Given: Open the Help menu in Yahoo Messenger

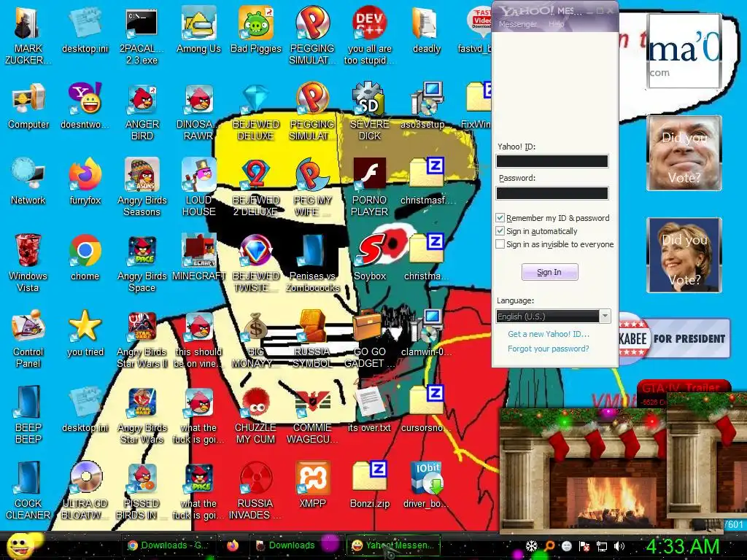Looking at the screenshot, I should pos(556,24).
